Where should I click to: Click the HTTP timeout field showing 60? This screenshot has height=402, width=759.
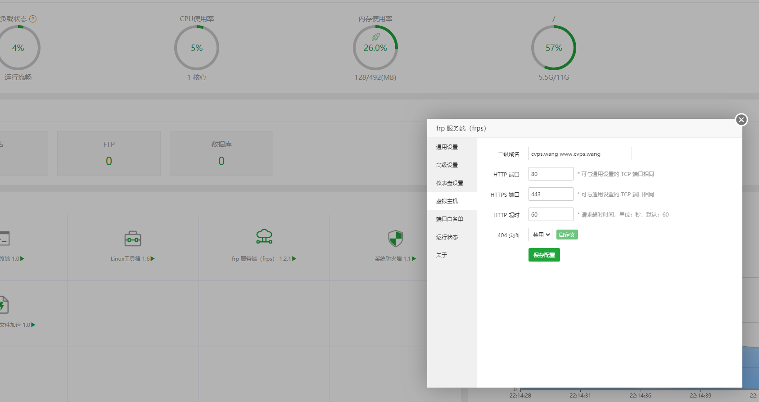point(551,215)
